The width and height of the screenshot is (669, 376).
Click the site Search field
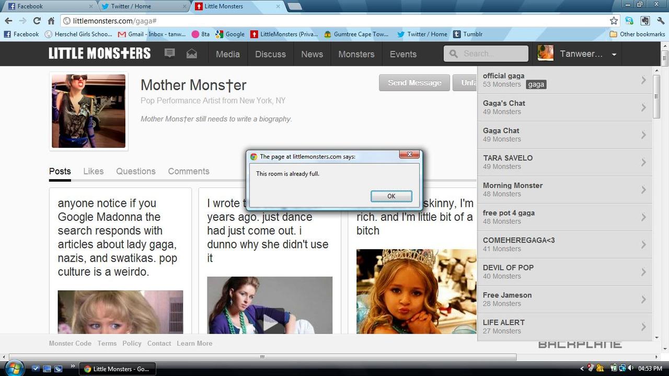pos(486,53)
